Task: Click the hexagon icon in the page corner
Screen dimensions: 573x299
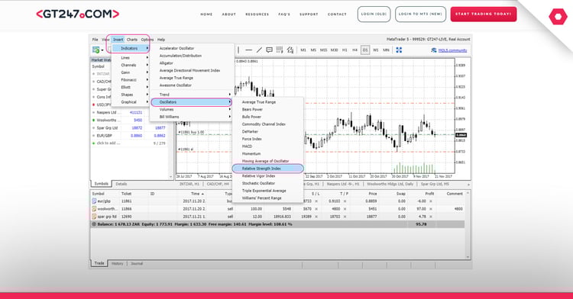Action: [x=558, y=17]
